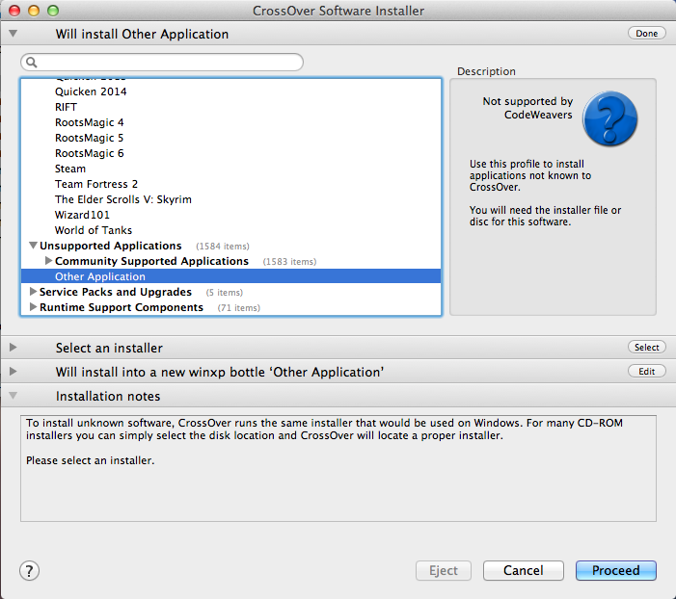Select Steam in the application list
The image size is (676, 599).
[70, 169]
